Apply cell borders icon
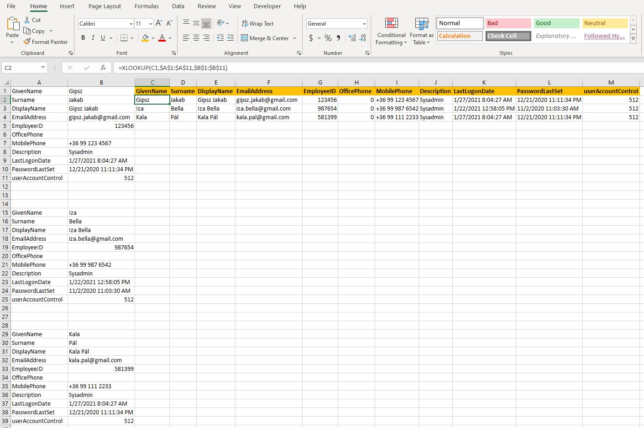The height and width of the screenshot is (428, 644). (124, 38)
